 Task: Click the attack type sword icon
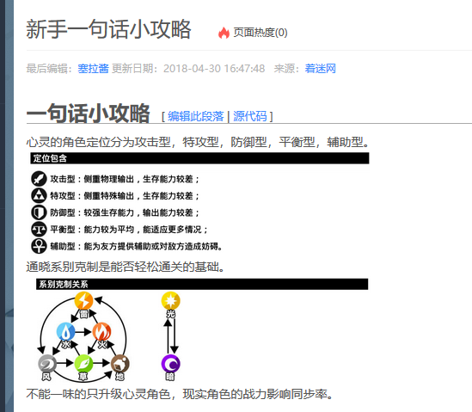39,179
